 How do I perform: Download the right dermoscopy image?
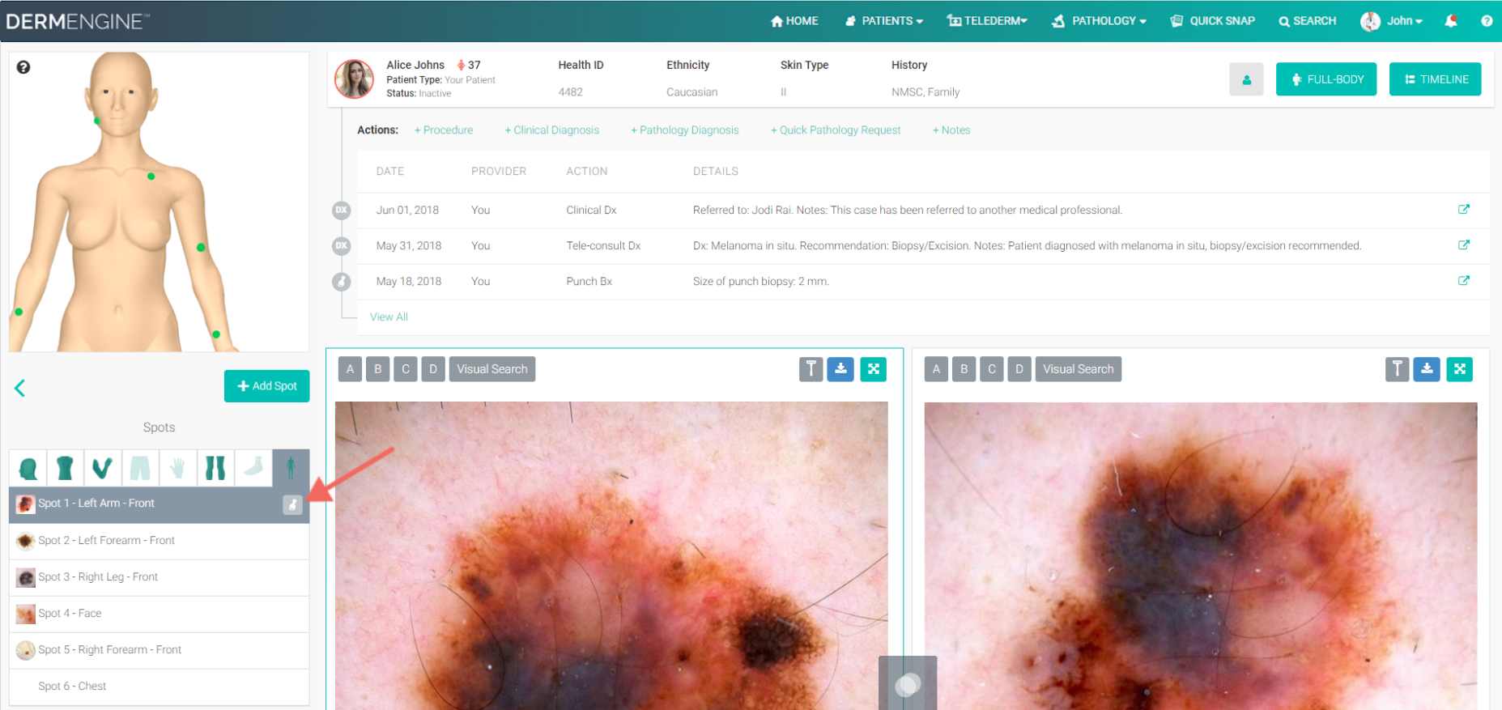point(1427,369)
